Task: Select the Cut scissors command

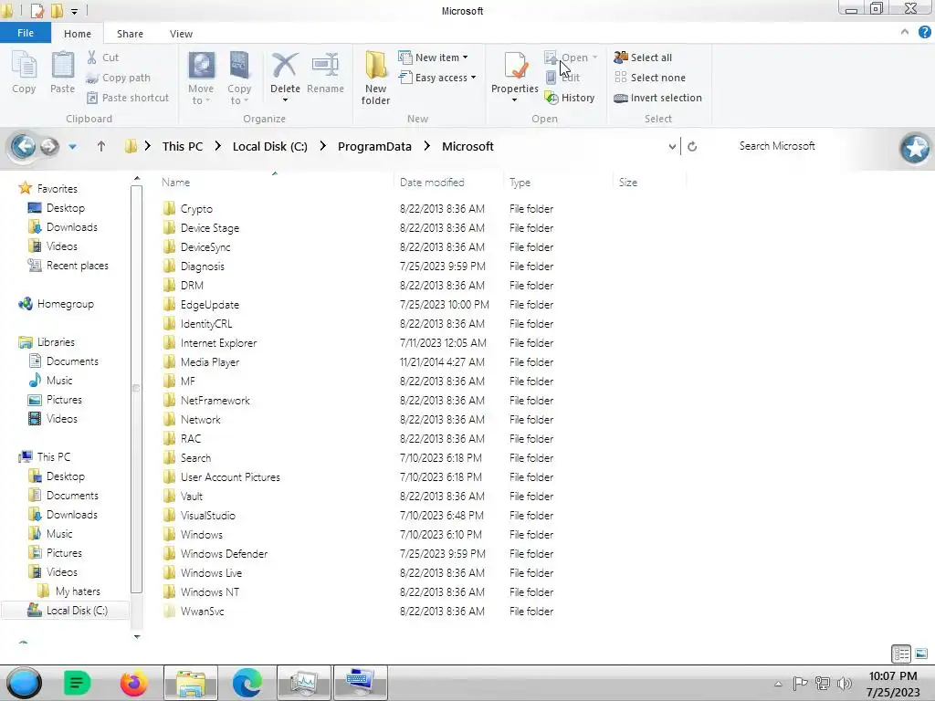Action: (x=102, y=58)
